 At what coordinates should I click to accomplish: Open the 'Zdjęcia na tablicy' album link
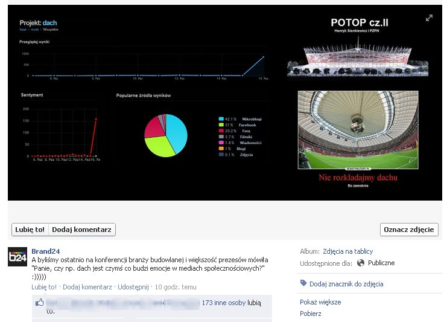click(348, 251)
